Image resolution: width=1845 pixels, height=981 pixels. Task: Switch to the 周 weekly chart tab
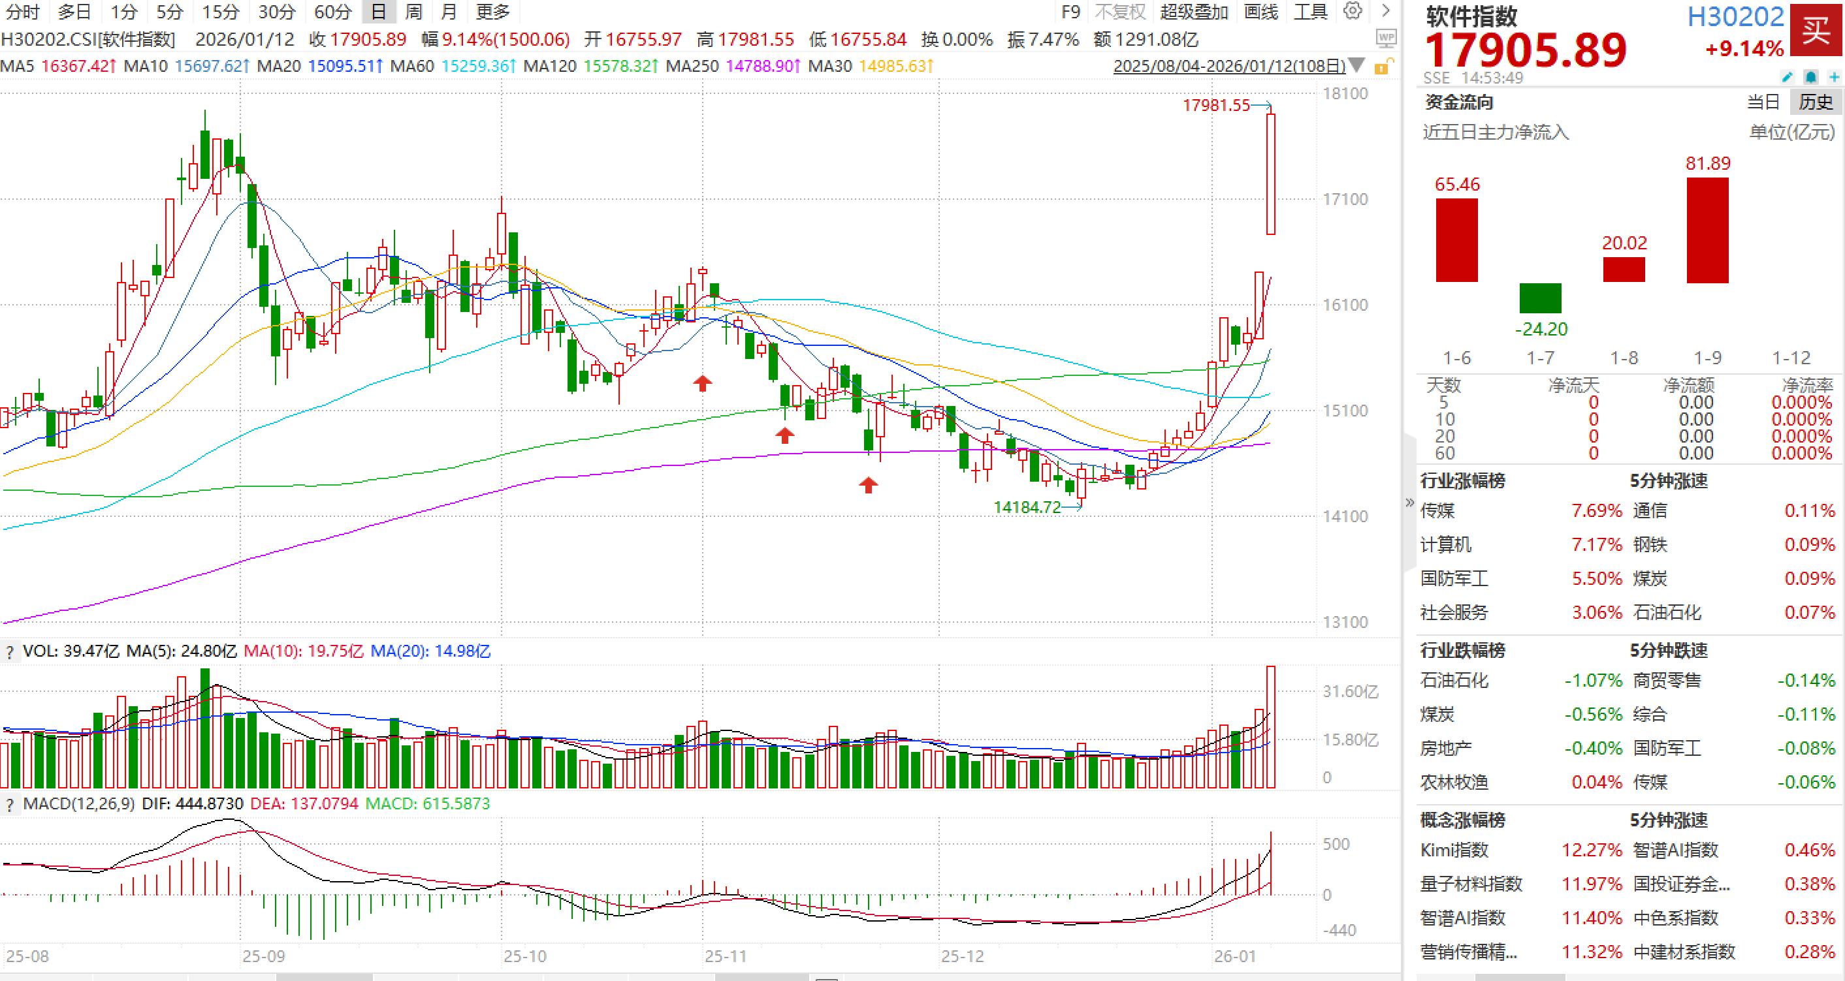point(413,12)
